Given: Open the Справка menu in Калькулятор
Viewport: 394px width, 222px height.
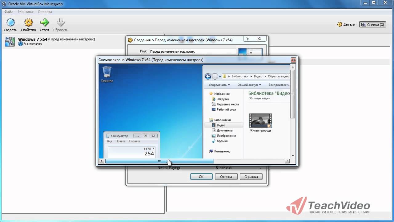Looking at the screenshot, I should click(135, 141).
